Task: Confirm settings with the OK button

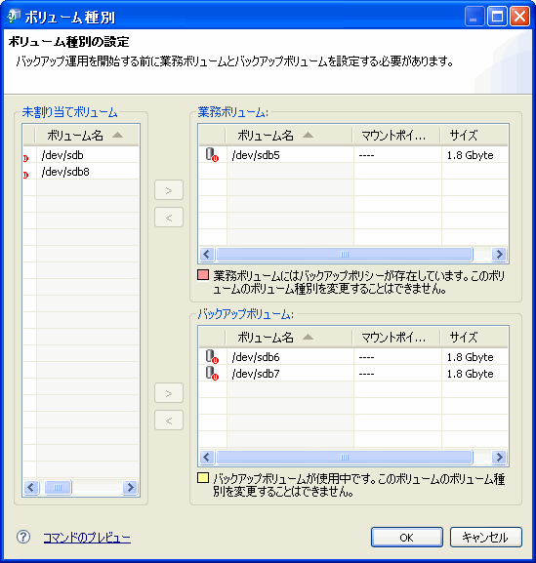Action: click(x=407, y=538)
